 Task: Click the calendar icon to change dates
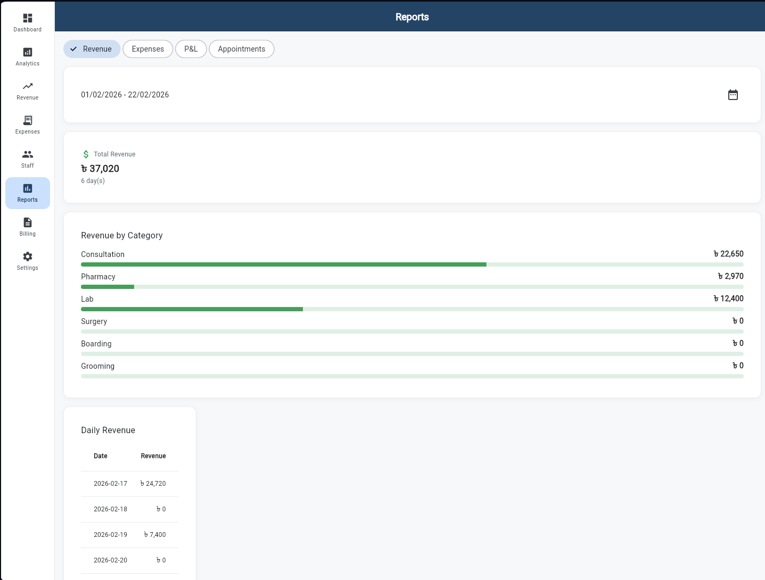click(x=733, y=95)
